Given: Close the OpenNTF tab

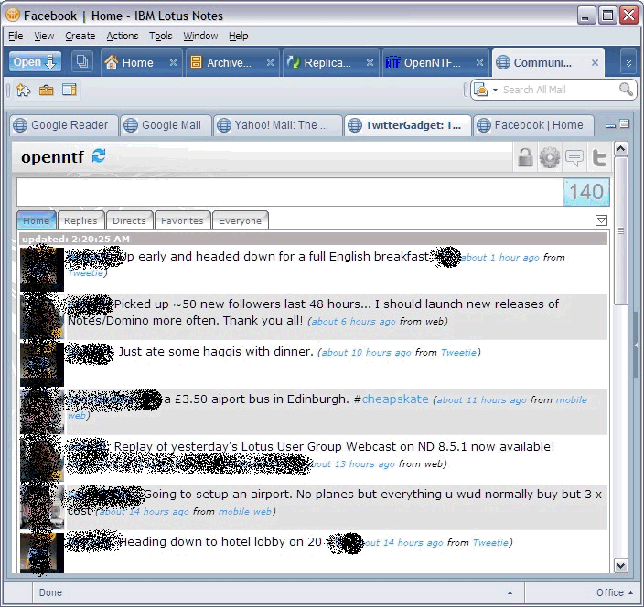Looking at the screenshot, I should (479, 62).
